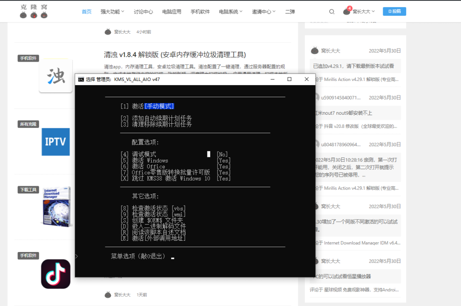Open 手机软件 menu item
461x306 pixels.
[200, 11]
